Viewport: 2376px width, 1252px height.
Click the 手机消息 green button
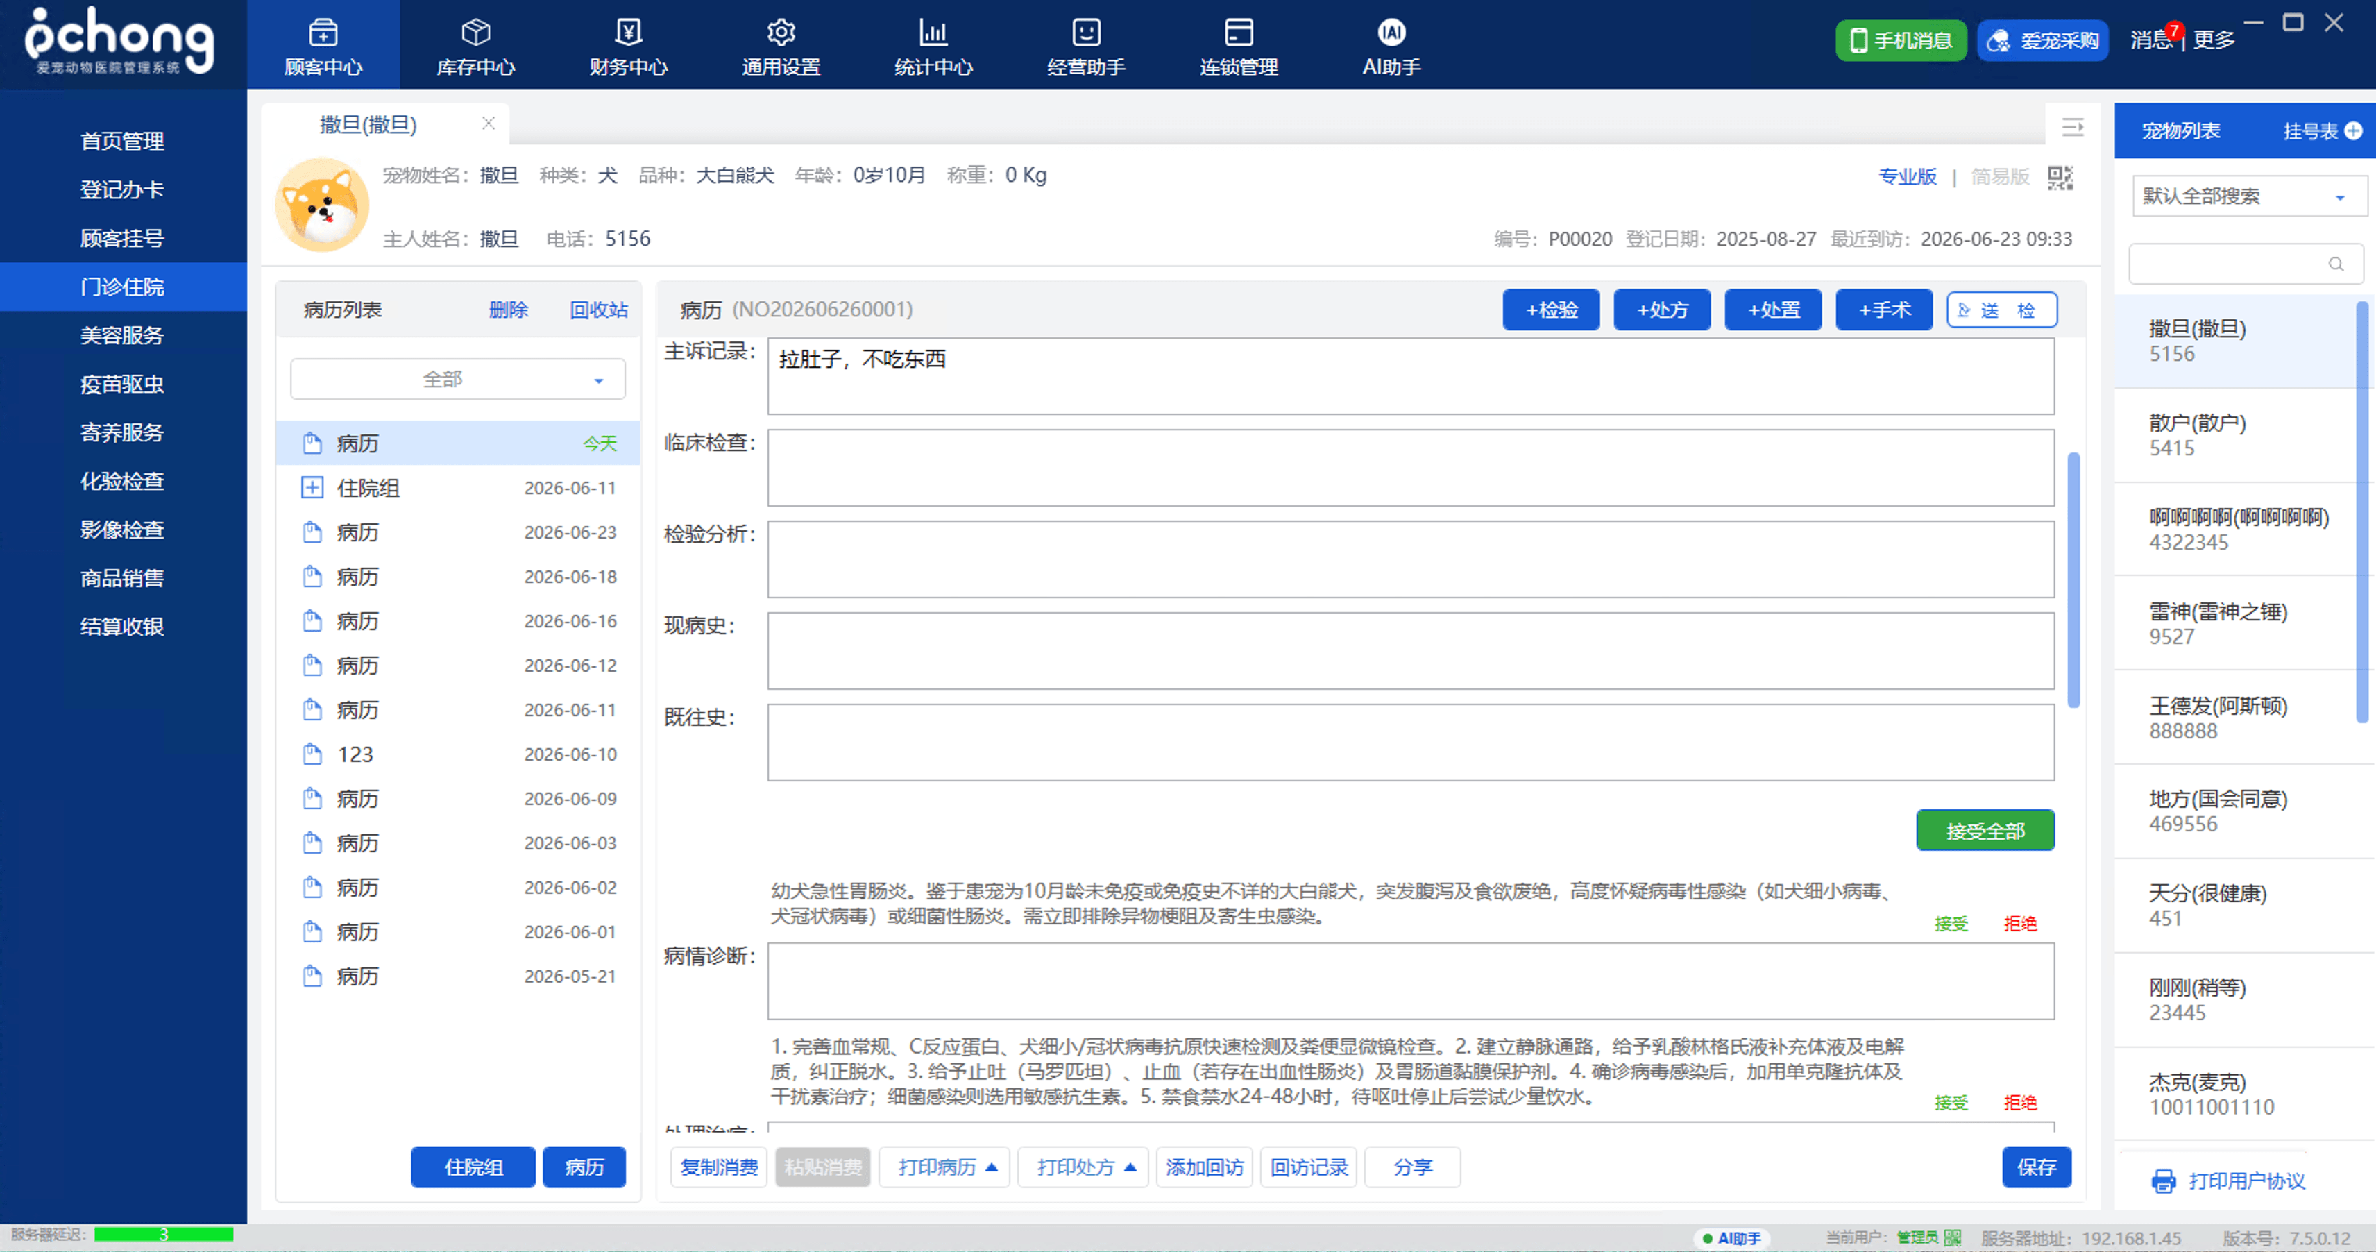(1901, 40)
